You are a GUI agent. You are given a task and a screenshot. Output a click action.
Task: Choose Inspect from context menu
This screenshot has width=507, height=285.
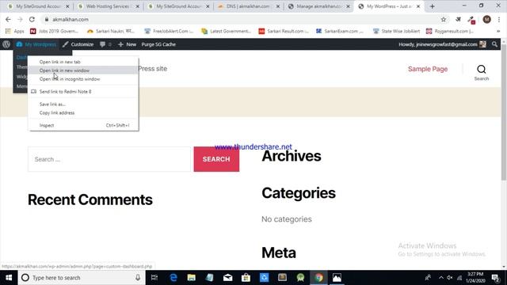click(x=83, y=125)
